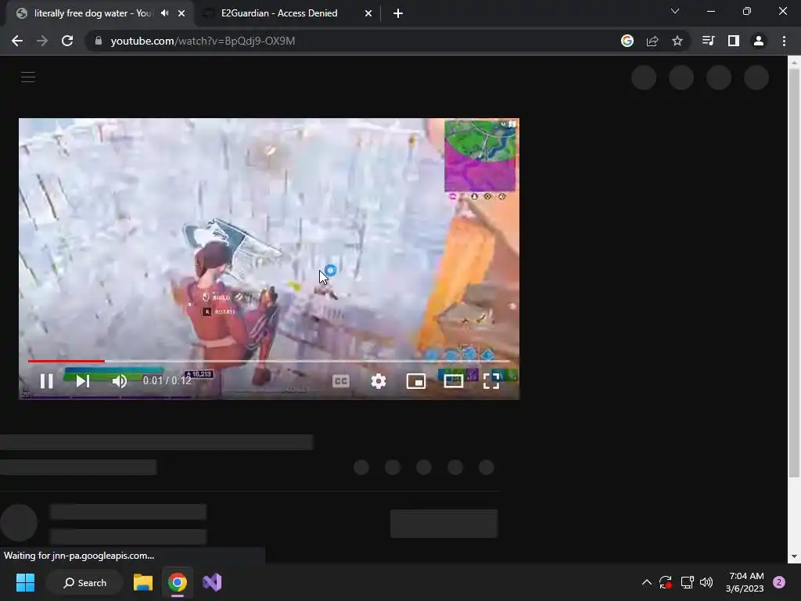Screen dimensions: 801x601
Task: Open the YouTube hamburger guide menu
Action: coord(28,77)
